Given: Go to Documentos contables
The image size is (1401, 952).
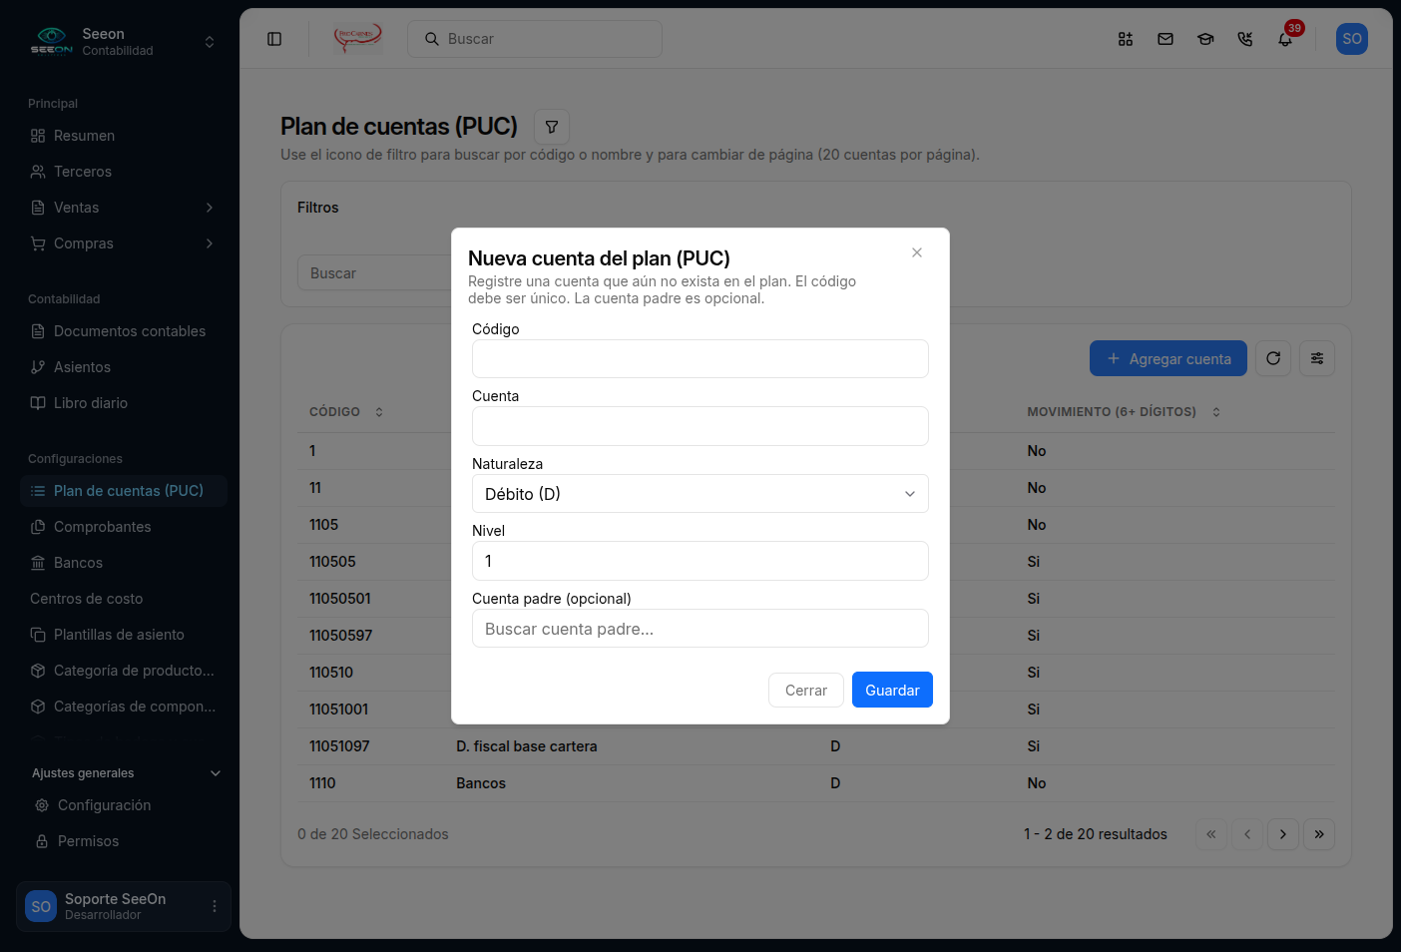Looking at the screenshot, I should 124,331.
